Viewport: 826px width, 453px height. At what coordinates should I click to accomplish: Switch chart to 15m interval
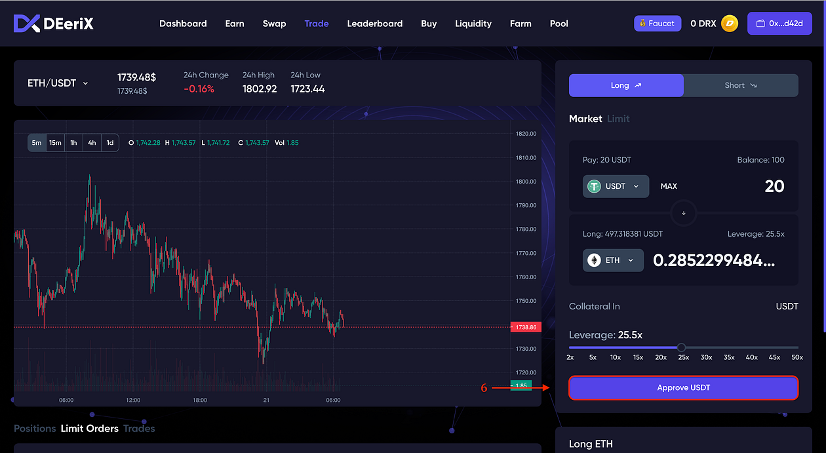(55, 143)
